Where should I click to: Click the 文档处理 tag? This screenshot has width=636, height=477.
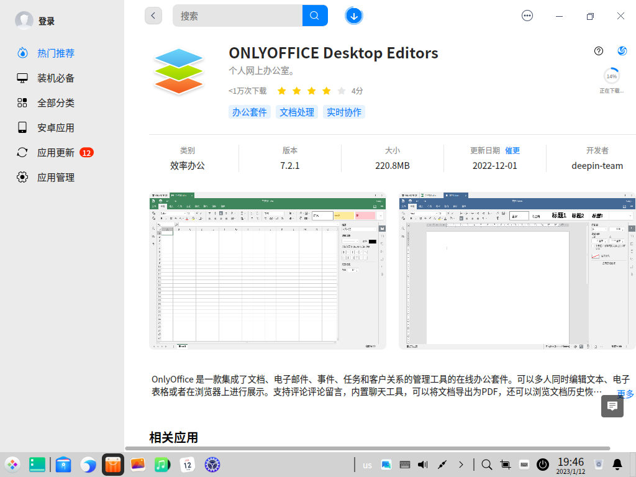297,112
